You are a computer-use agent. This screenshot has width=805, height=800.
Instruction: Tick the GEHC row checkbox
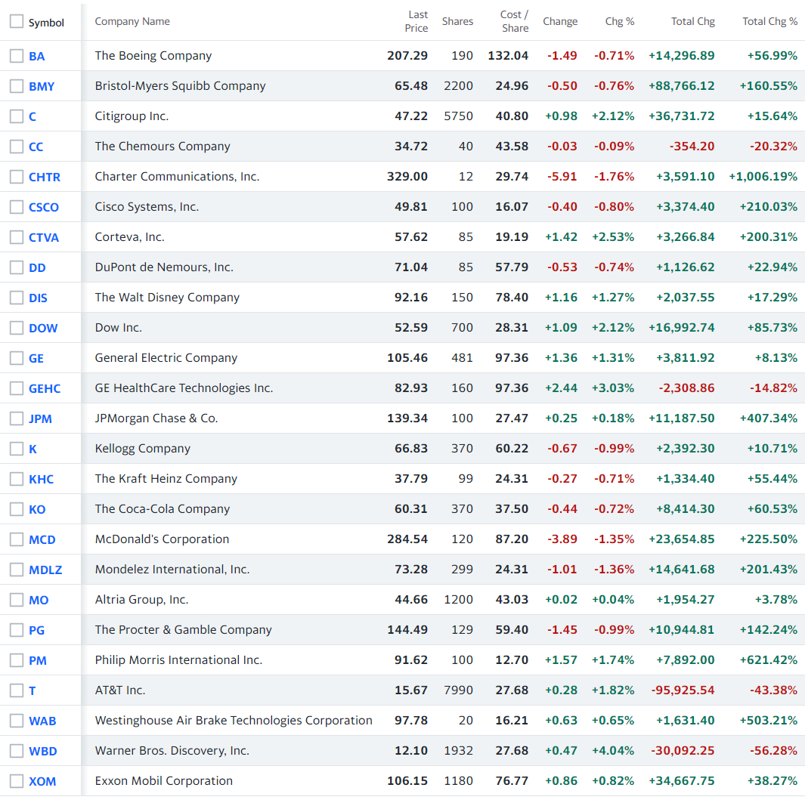pos(17,388)
